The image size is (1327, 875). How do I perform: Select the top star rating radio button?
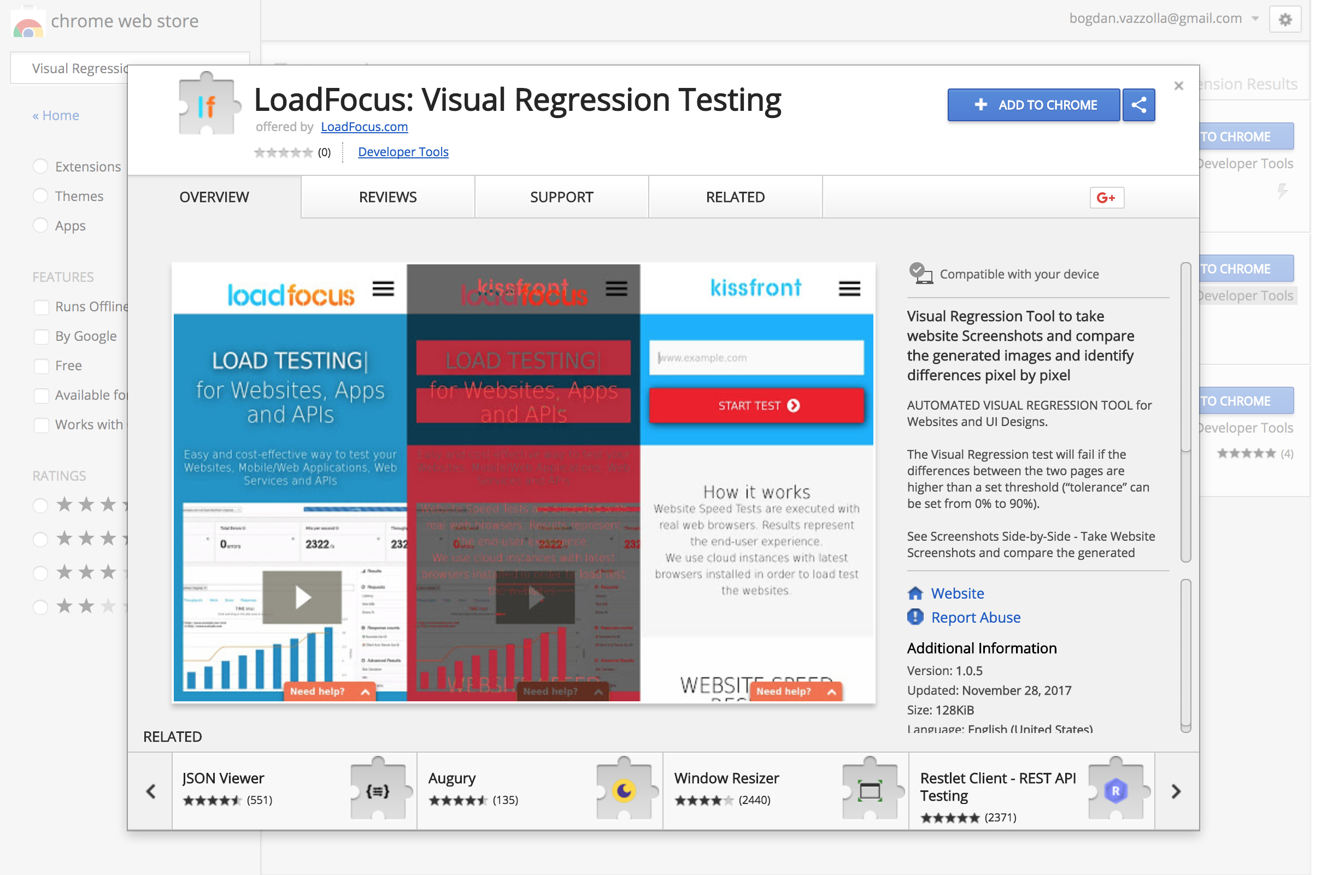pos(40,506)
